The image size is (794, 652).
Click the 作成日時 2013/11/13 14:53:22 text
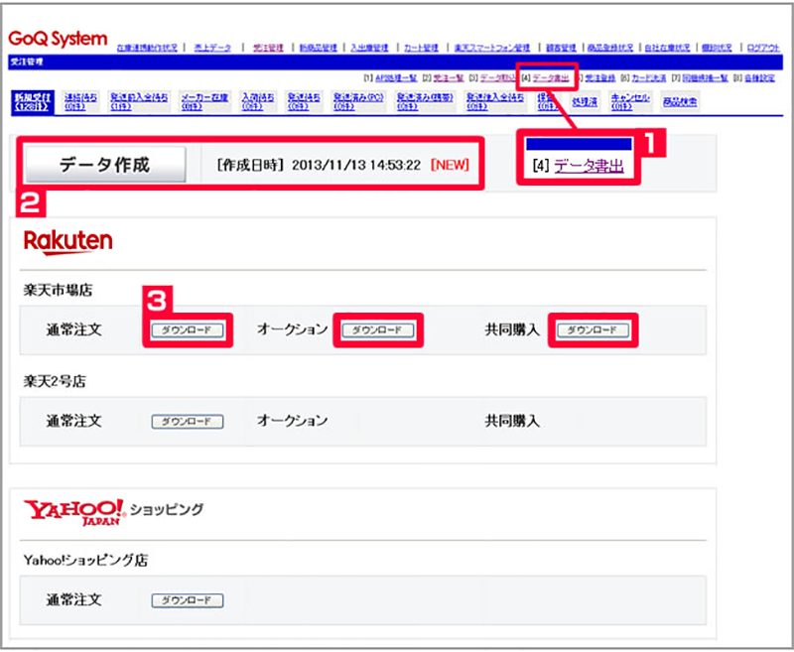(x=319, y=165)
